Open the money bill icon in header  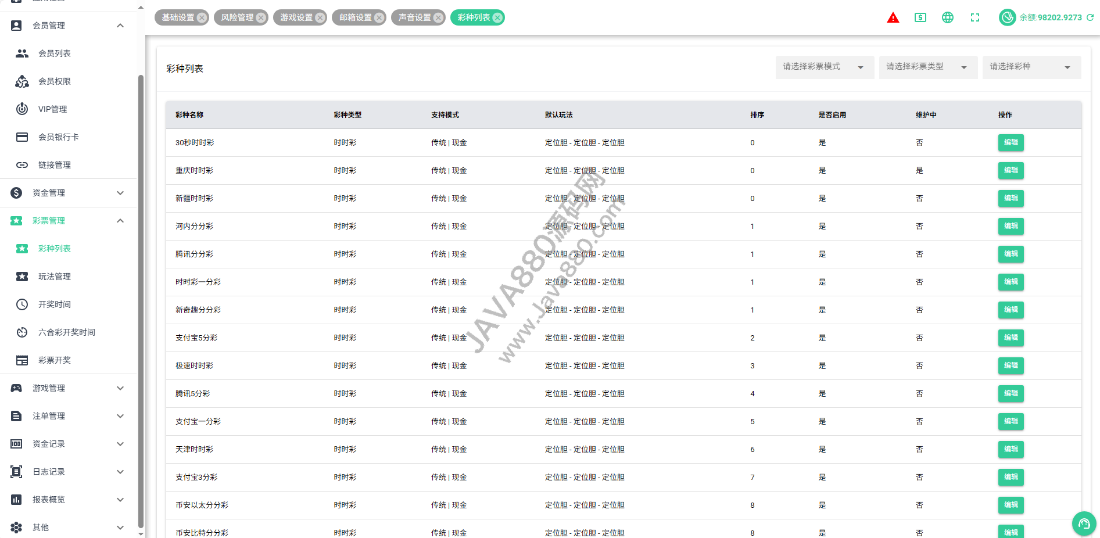pos(920,17)
